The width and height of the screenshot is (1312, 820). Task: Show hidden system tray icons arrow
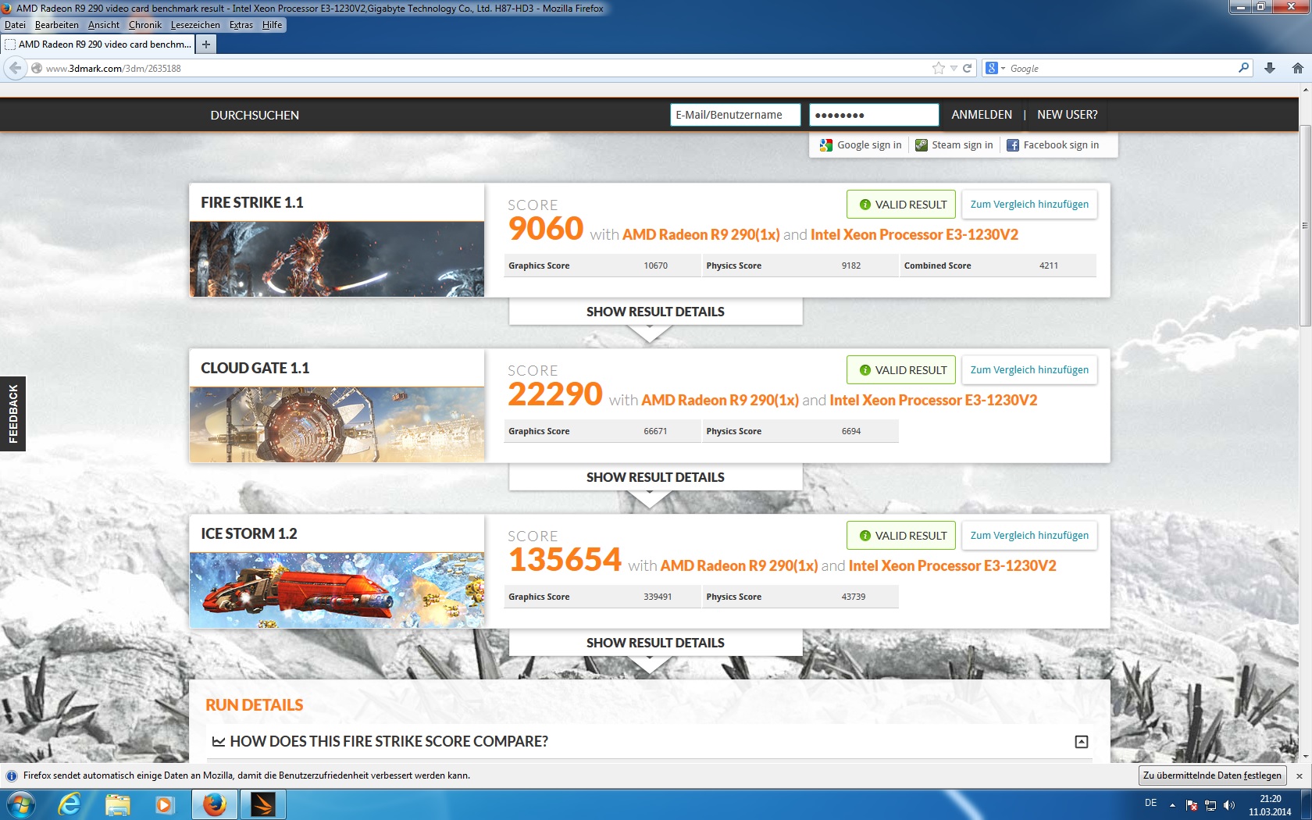[1172, 804]
